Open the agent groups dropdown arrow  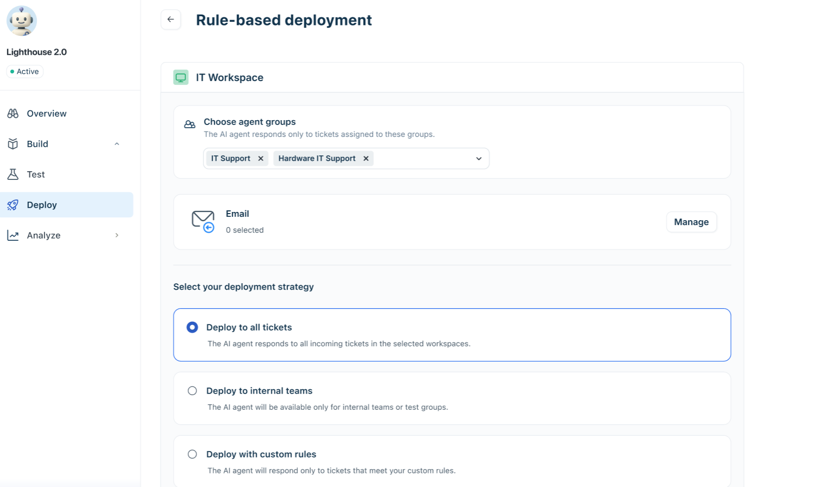tap(479, 159)
